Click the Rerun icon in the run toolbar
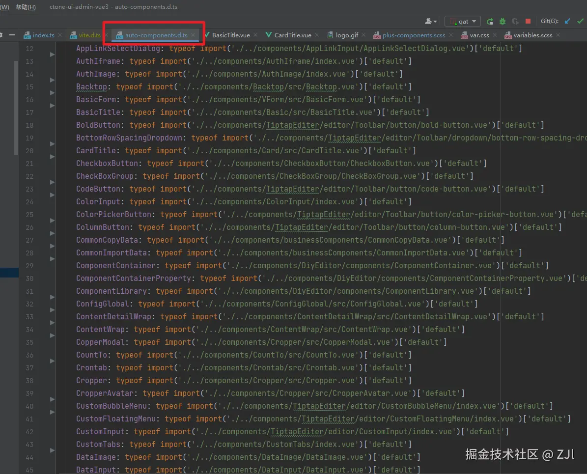 (490, 22)
